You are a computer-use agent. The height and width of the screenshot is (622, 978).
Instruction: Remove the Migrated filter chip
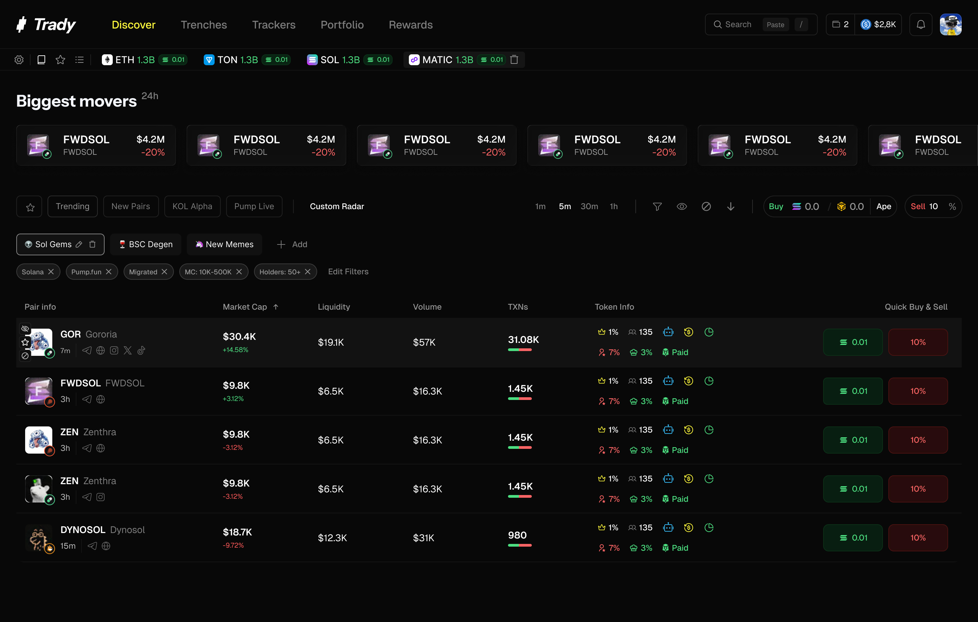(x=164, y=272)
